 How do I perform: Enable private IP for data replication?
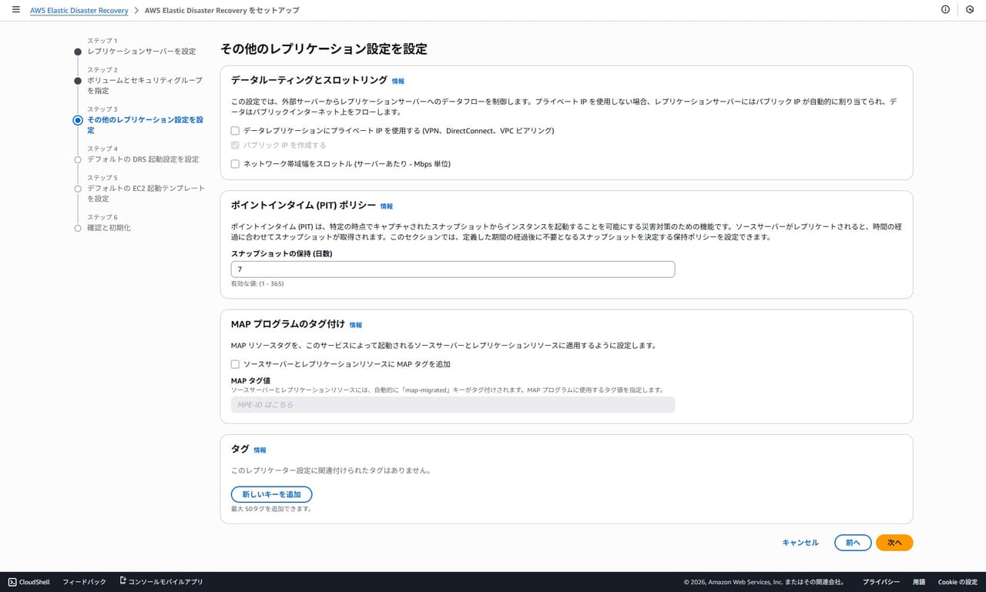point(236,131)
